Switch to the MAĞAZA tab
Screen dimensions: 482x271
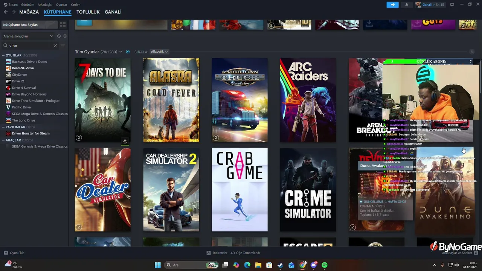coord(29,12)
